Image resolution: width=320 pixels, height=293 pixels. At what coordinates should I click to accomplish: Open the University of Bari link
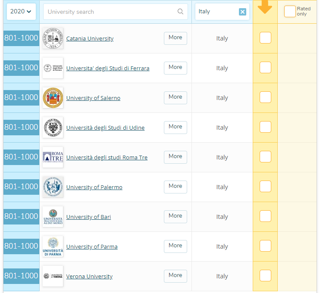tap(88, 217)
